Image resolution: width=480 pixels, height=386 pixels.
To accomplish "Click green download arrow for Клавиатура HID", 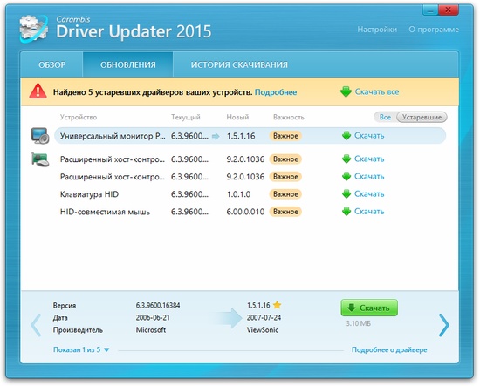I will (346, 194).
